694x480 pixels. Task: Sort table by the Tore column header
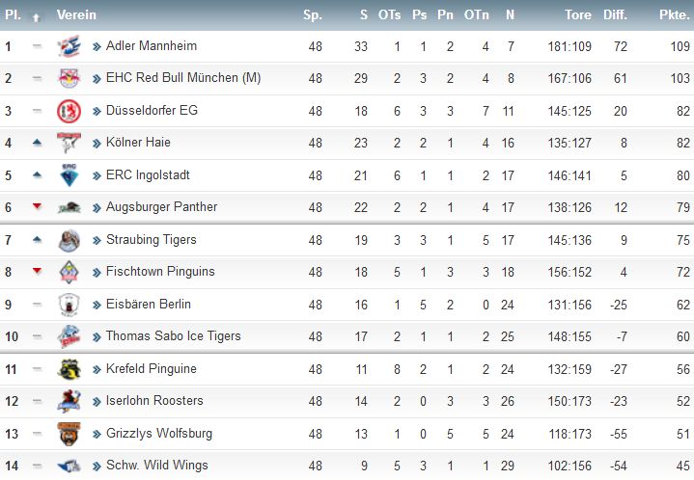click(x=578, y=15)
